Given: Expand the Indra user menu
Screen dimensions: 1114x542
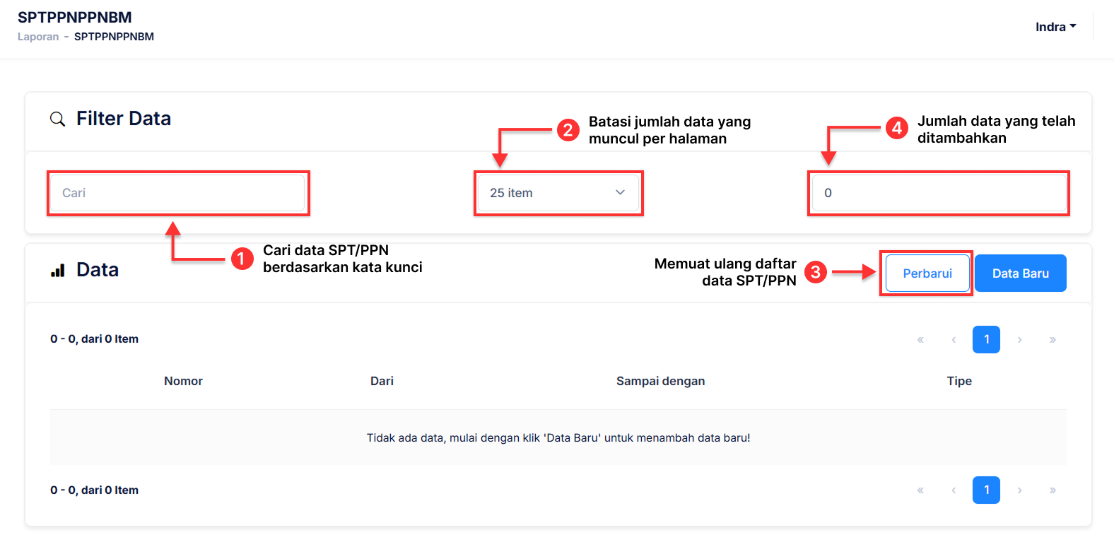Looking at the screenshot, I should 1055,27.
